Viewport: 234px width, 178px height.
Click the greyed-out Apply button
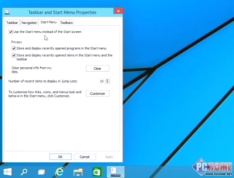tap(109, 157)
